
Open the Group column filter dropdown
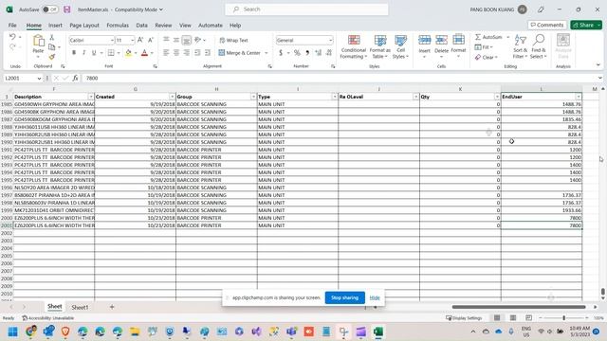(253, 97)
